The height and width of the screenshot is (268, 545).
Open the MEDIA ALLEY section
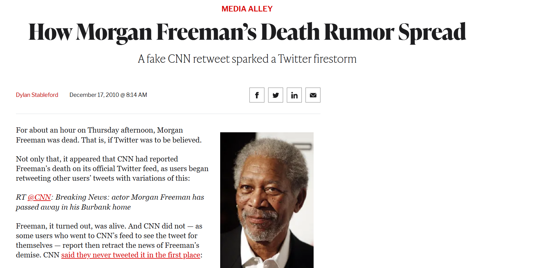point(247,8)
